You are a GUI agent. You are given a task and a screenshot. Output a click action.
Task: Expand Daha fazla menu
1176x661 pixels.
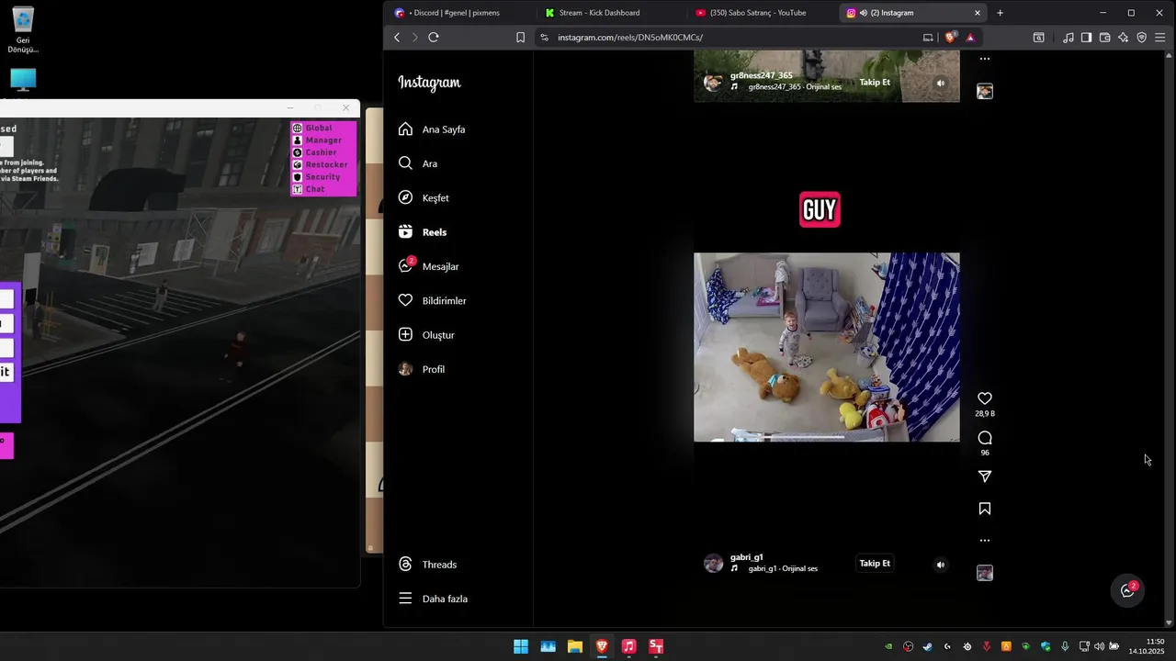point(433,599)
